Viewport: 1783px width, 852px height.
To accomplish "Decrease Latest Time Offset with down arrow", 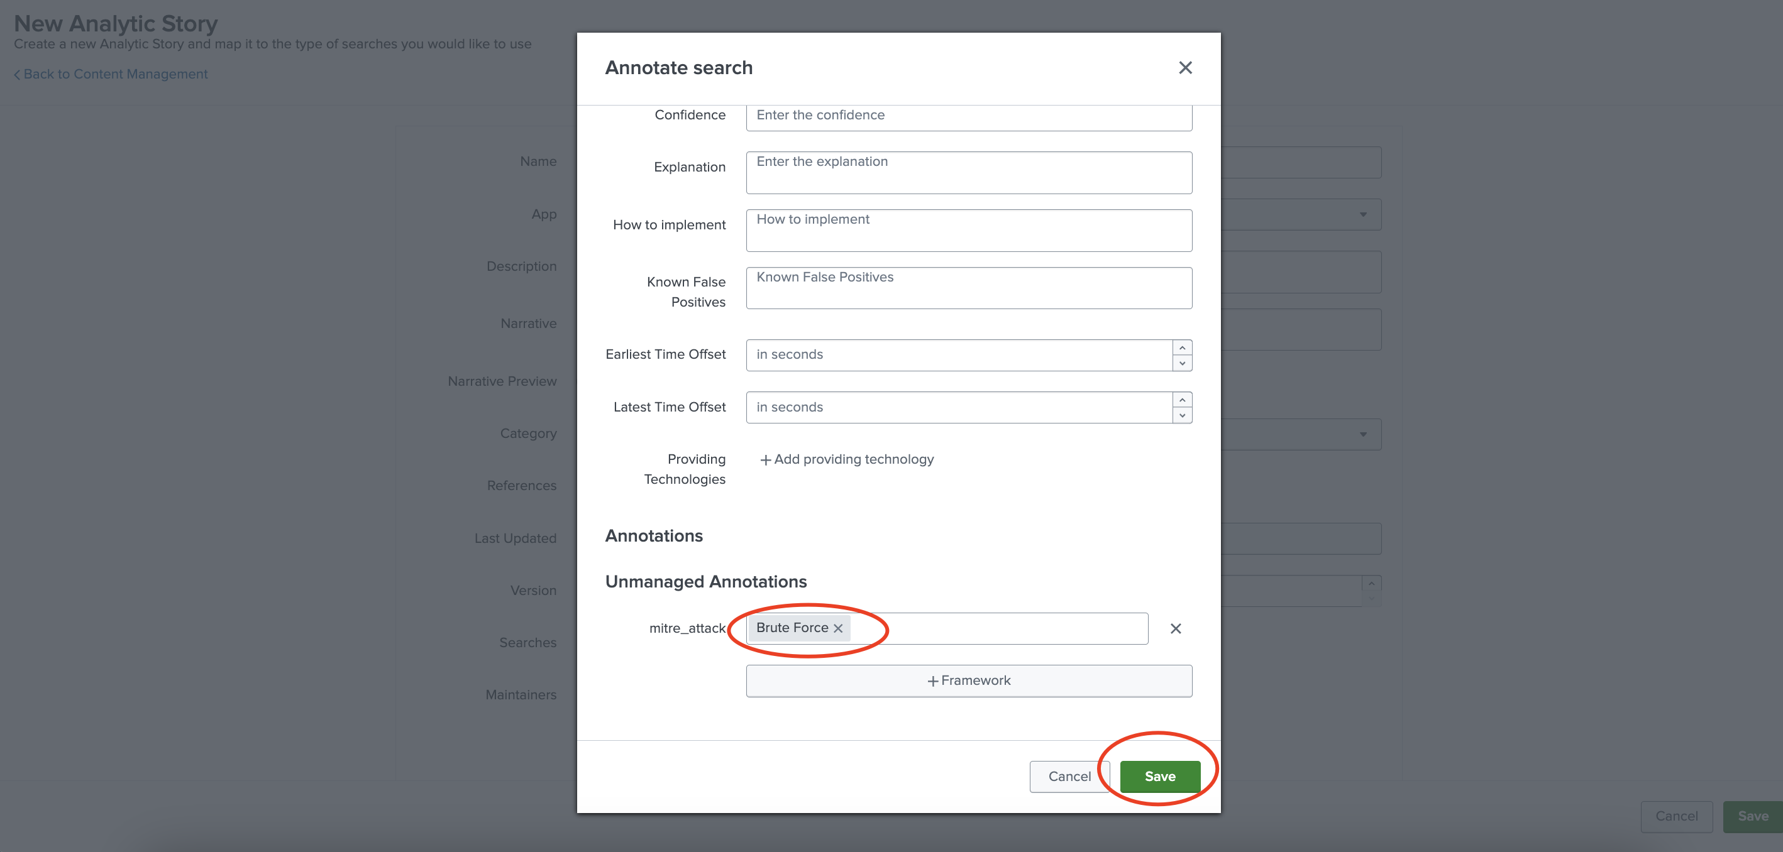I will [1182, 415].
